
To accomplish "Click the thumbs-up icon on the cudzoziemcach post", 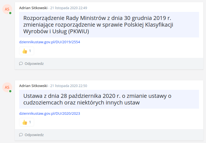I will click(x=25, y=122).
